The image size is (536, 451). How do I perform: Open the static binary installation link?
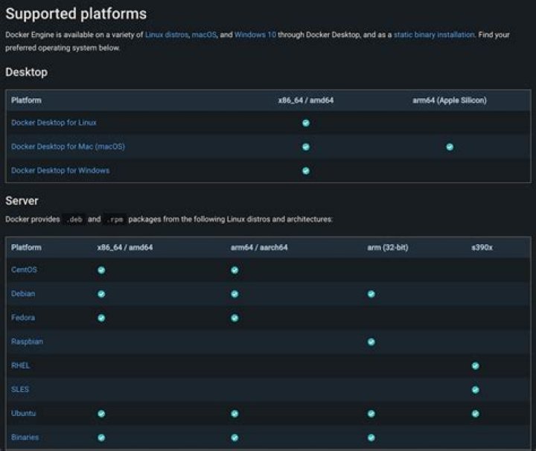point(434,35)
